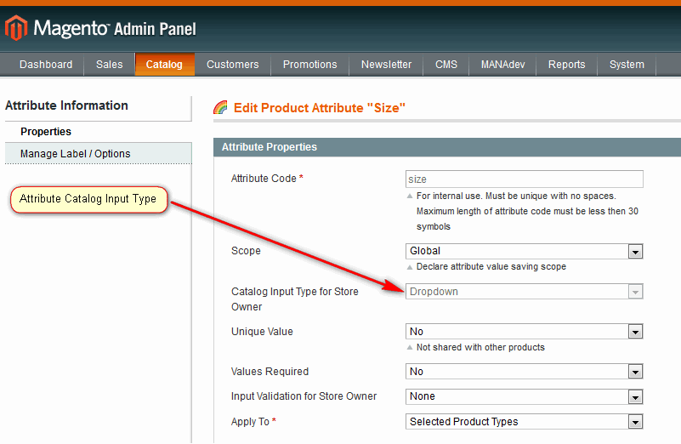The height and width of the screenshot is (444, 681).
Task: Click the 'Input Validation for Store Owner' label
Action: pyautogui.click(x=304, y=396)
